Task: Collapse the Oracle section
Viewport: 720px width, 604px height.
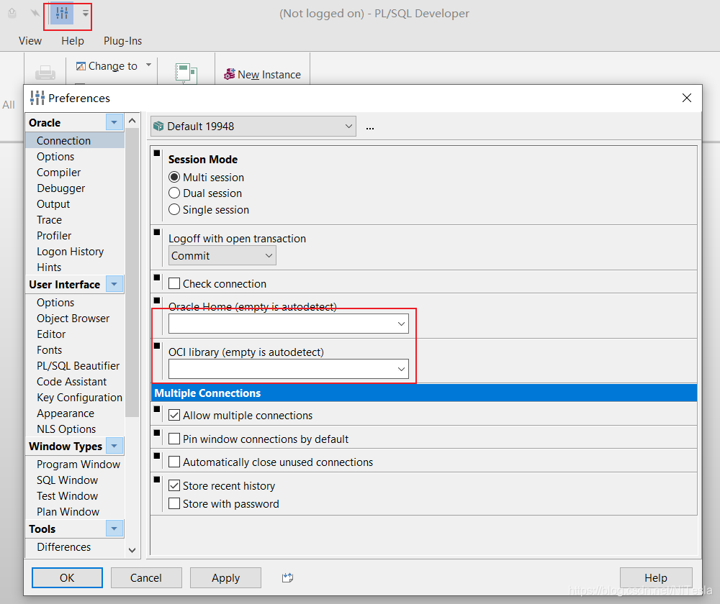Action: click(x=114, y=122)
